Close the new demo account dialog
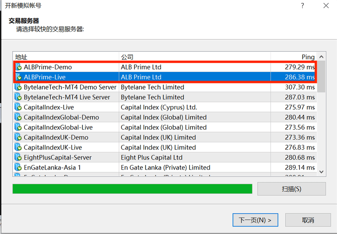The width and height of the screenshot is (337, 234). click(326, 5)
